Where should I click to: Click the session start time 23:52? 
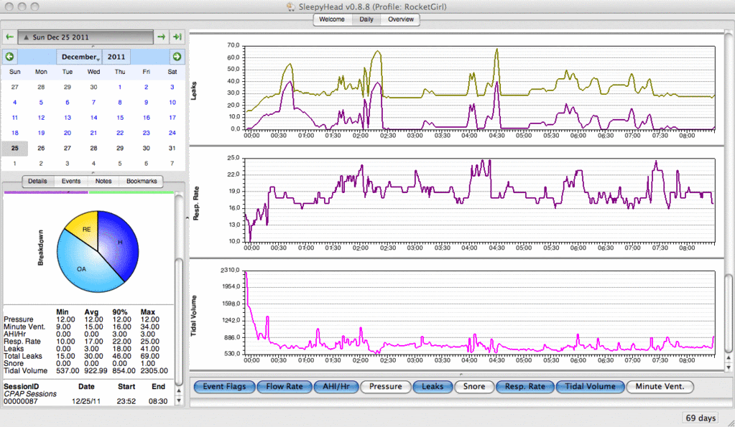(126, 401)
